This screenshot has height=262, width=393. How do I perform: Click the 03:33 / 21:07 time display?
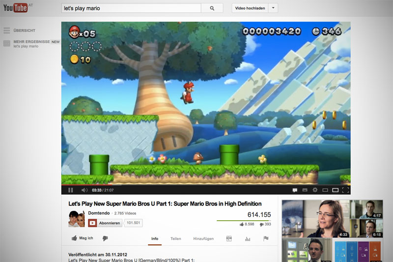103,190
